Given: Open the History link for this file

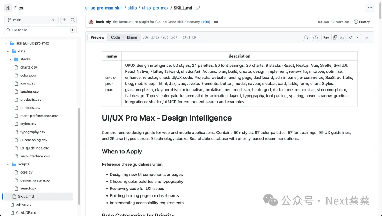Looking at the screenshot, I should [x=361, y=22].
